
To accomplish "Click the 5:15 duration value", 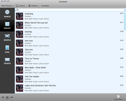I will coord(121,67).
